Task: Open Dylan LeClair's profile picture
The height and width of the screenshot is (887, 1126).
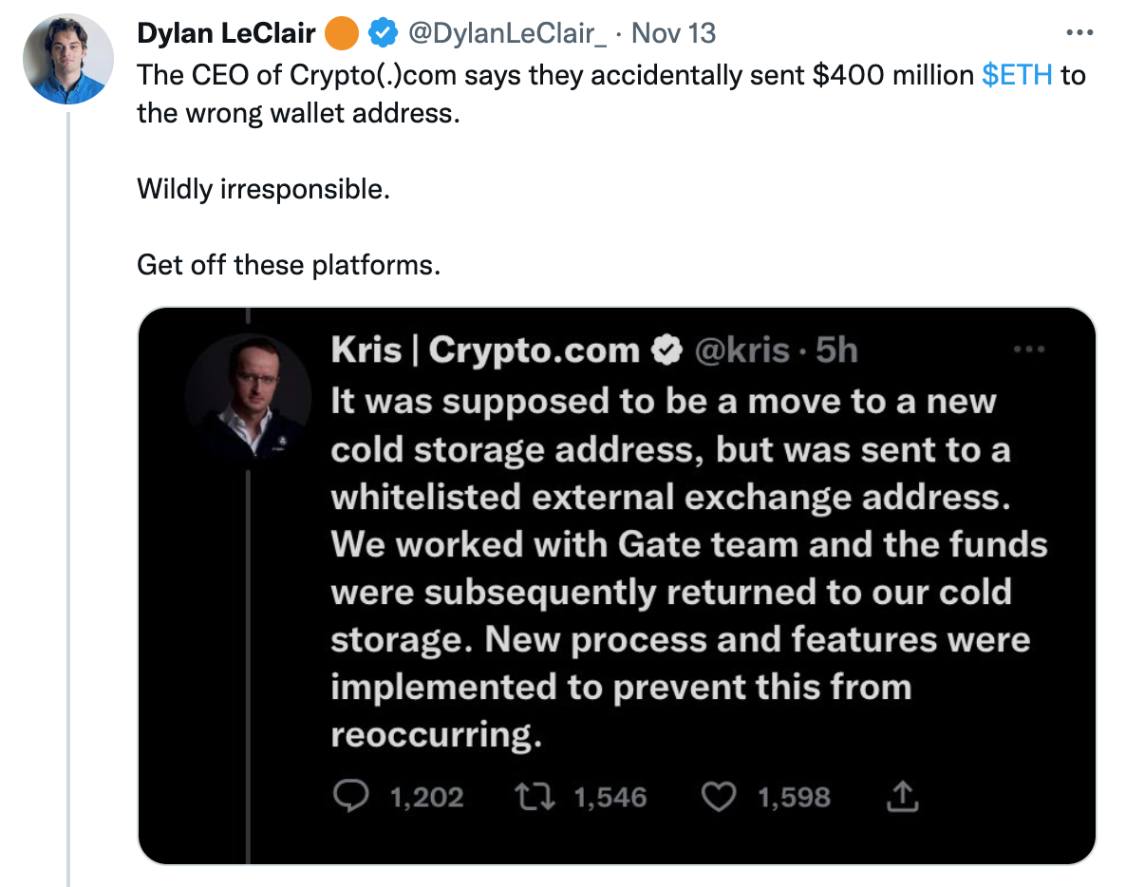Action: pos(68,59)
